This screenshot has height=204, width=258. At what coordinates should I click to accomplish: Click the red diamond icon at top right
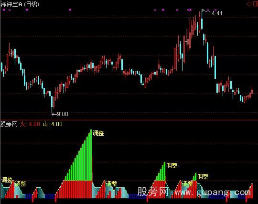click(x=249, y=4)
